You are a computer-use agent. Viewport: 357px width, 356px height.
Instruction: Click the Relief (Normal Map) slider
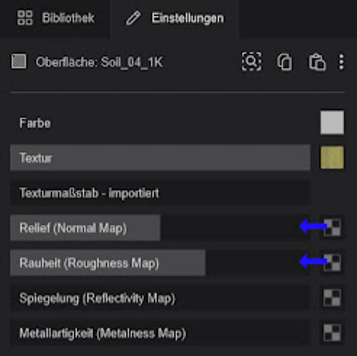(x=160, y=228)
